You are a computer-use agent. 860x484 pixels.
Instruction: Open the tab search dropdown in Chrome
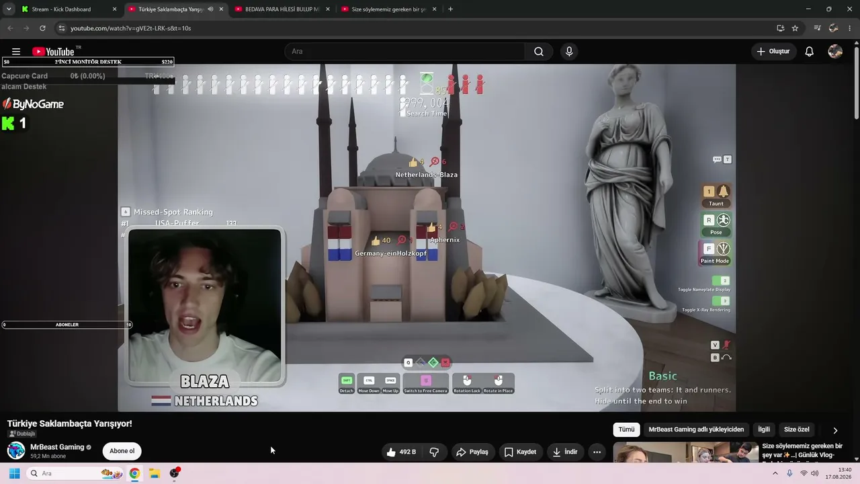(x=9, y=9)
